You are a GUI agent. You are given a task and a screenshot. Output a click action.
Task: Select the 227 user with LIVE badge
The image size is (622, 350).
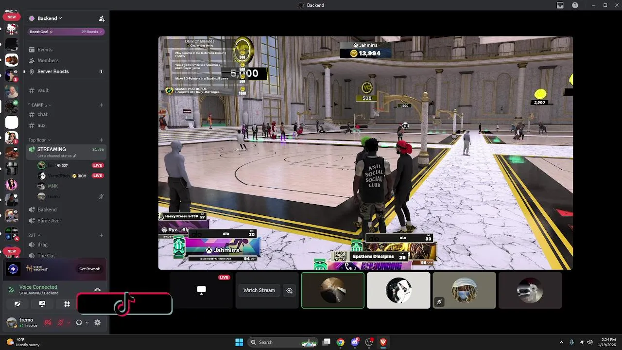pos(71,165)
